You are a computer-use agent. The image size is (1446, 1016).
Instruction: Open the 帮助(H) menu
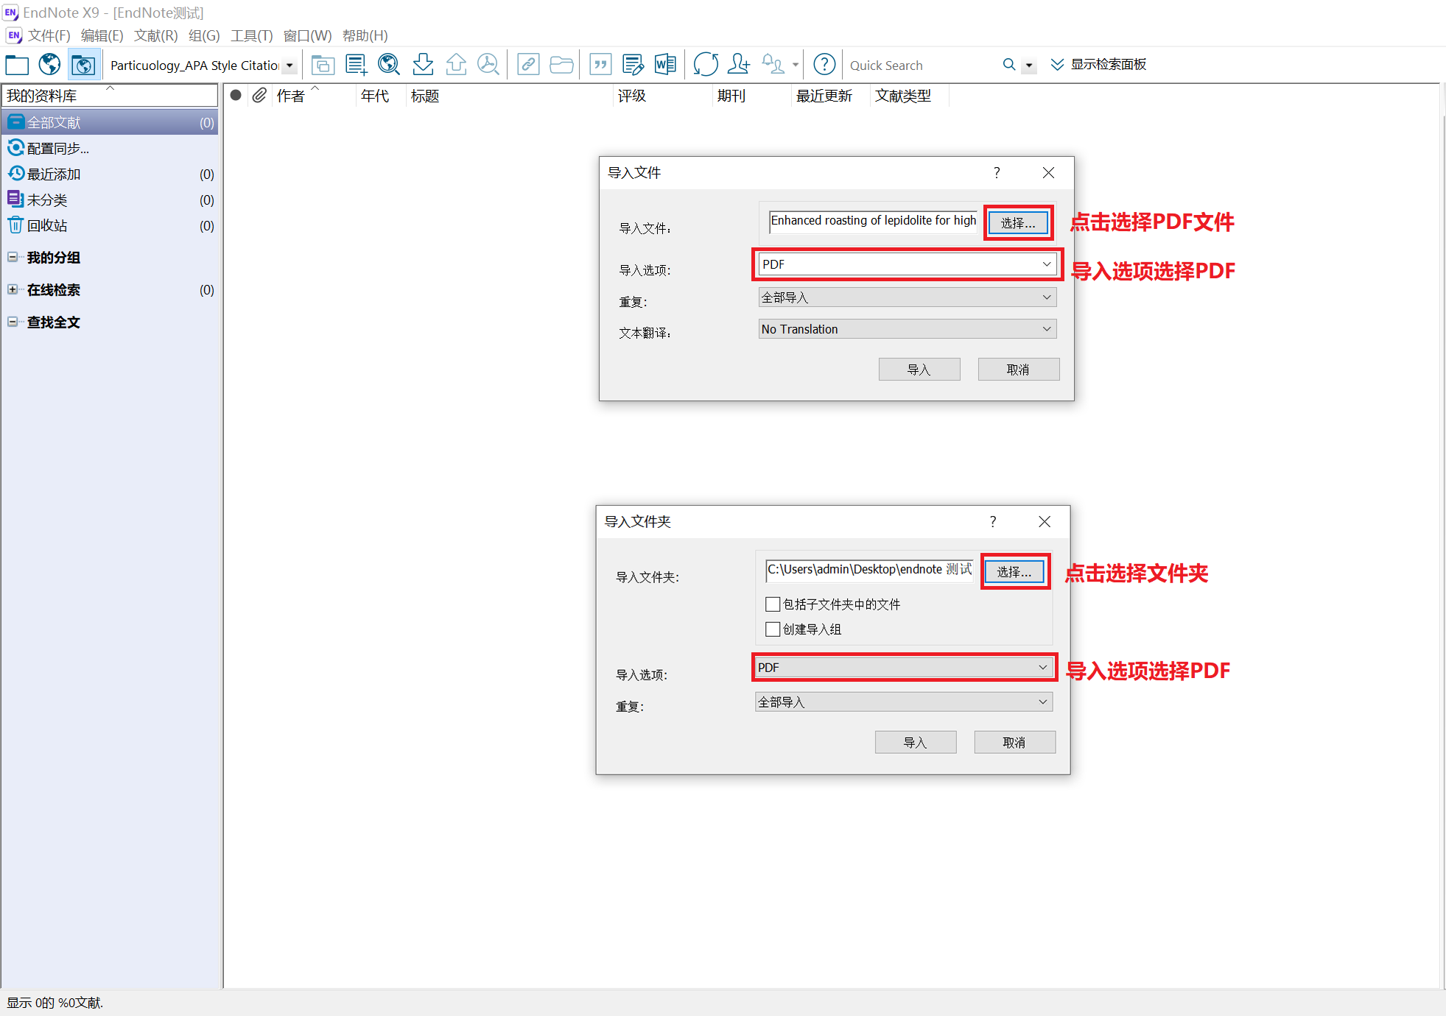[x=365, y=35]
